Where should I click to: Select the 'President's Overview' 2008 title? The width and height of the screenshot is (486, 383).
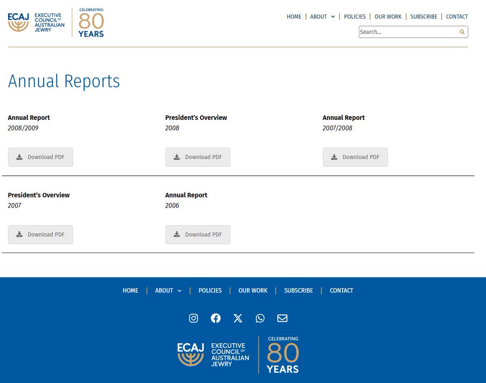[196, 117]
